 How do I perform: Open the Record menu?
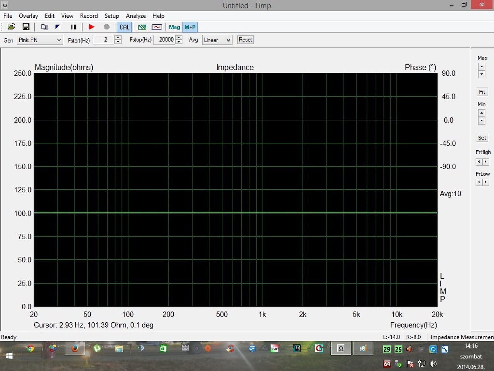[89, 16]
